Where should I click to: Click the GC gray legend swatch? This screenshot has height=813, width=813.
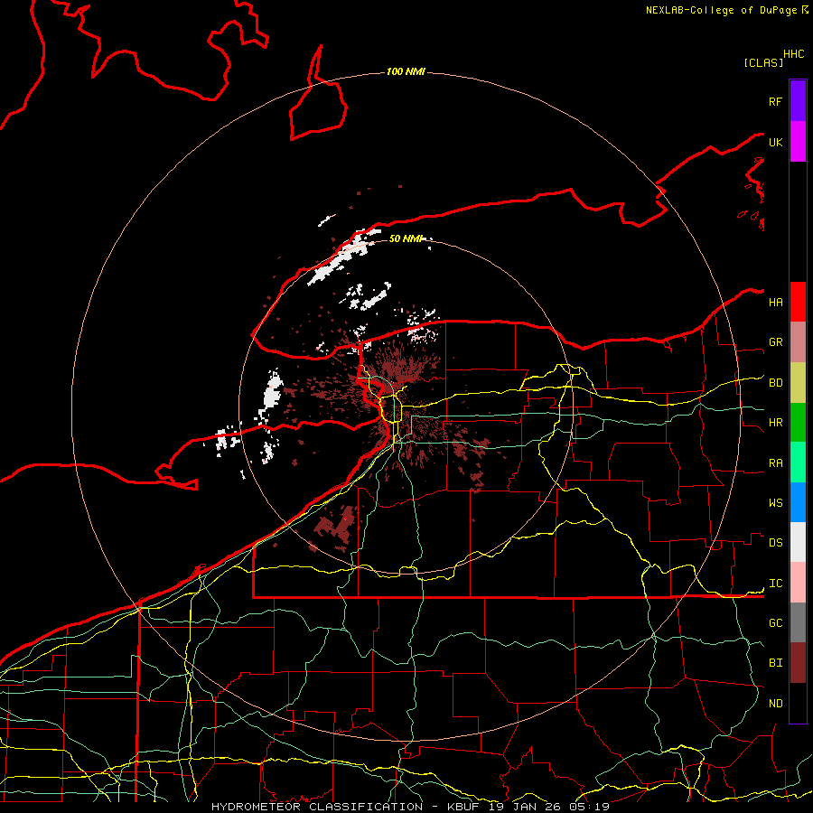pyautogui.click(x=798, y=622)
